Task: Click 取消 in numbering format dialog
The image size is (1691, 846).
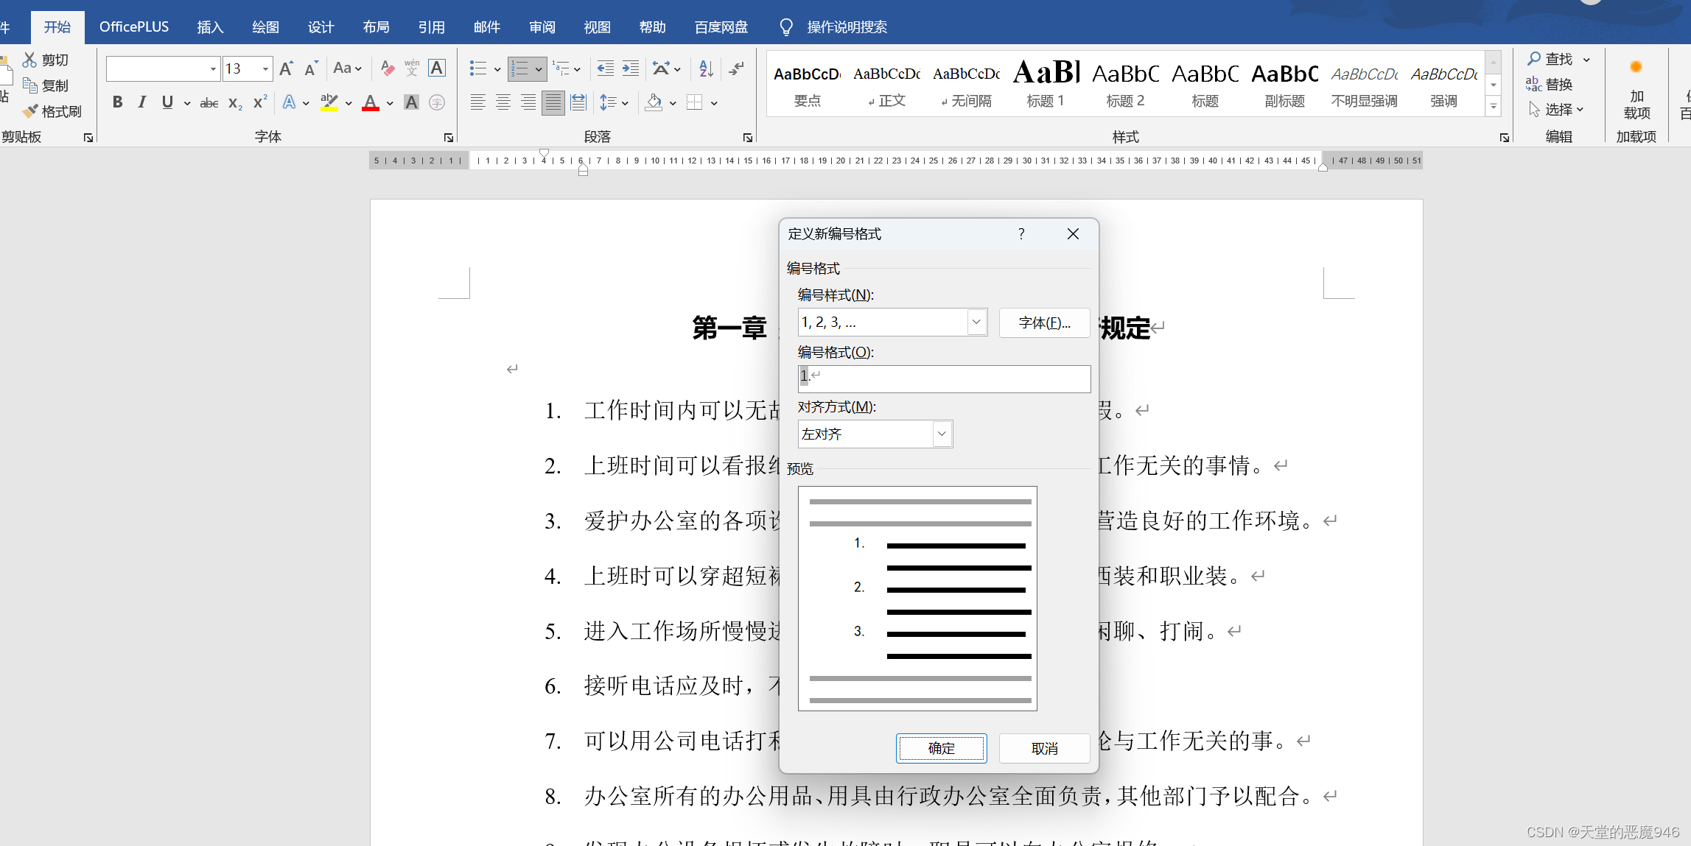Action: click(1044, 748)
